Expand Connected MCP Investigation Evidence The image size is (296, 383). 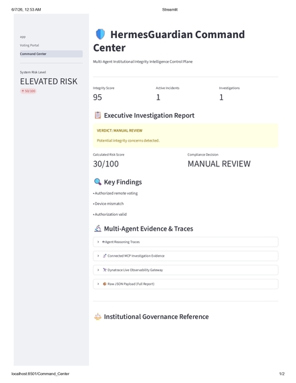[x=185, y=256]
